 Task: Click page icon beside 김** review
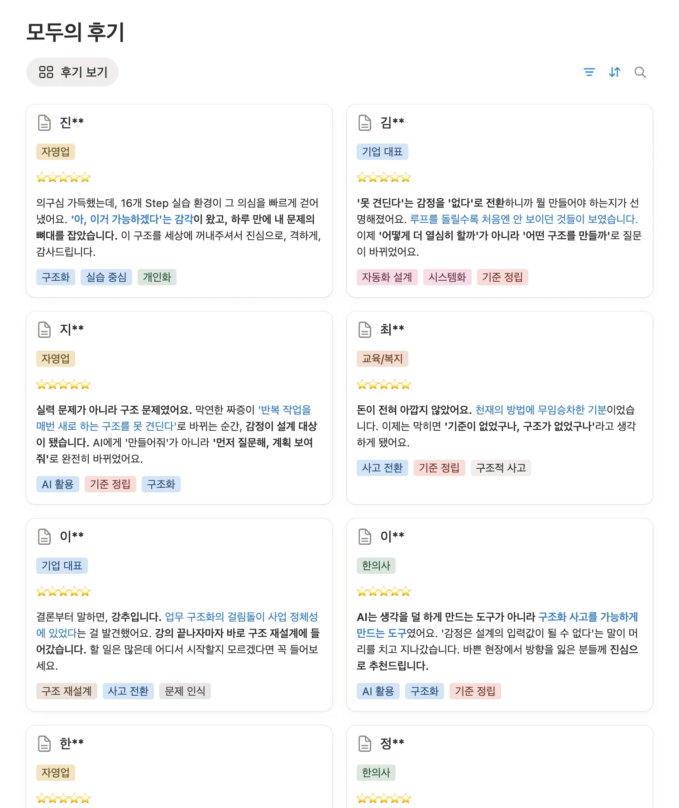365,122
